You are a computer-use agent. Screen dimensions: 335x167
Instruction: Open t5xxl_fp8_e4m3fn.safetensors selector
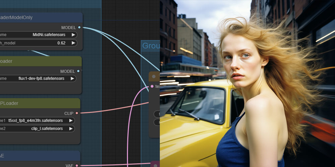(x=38, y=121)
